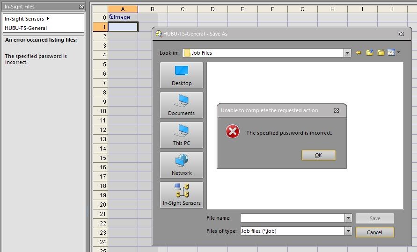Open Desktop location in Save As

click(x=182, y=75)
